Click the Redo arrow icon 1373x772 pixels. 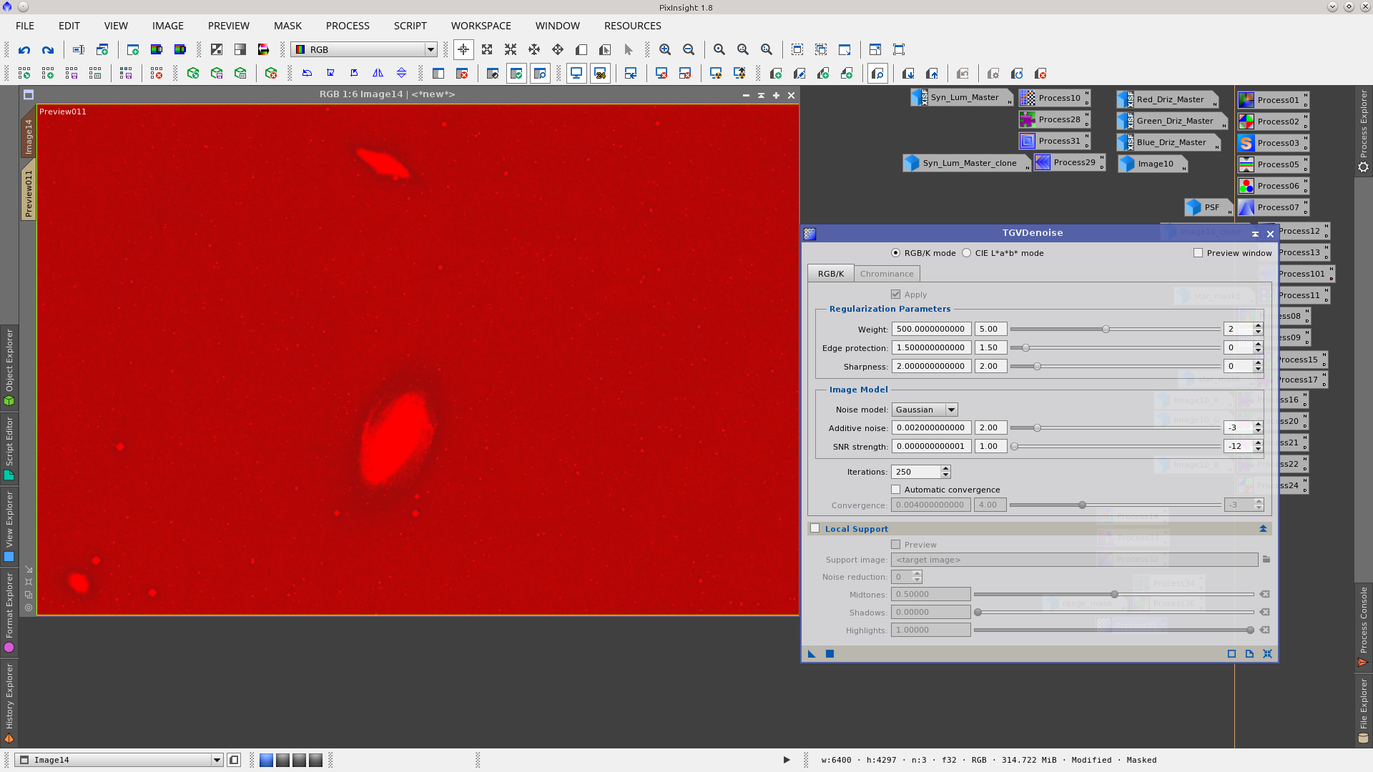coord(48,50)
